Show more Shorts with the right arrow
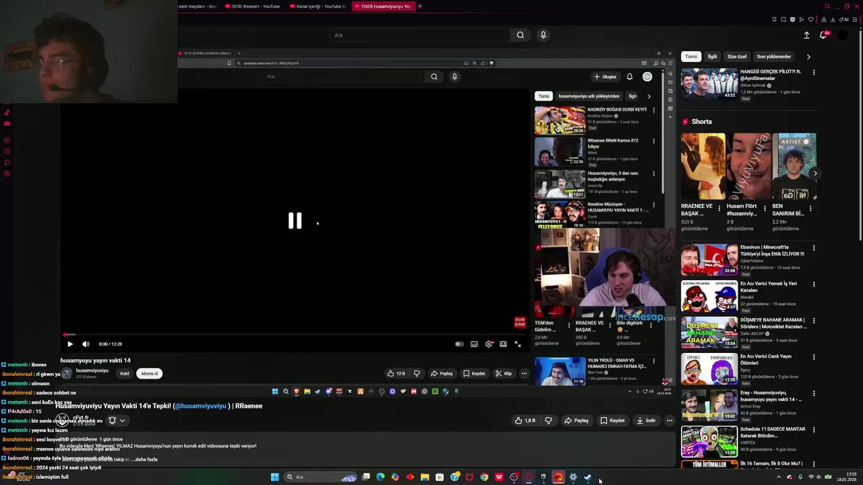 coord(815,173)
